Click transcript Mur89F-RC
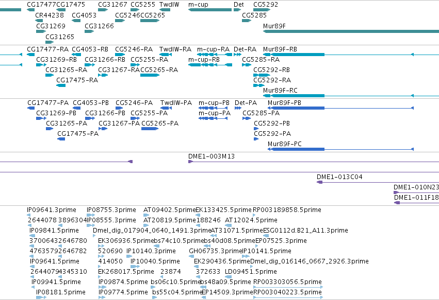Screen dimensions: 439x300 click(x=280, y=90)
